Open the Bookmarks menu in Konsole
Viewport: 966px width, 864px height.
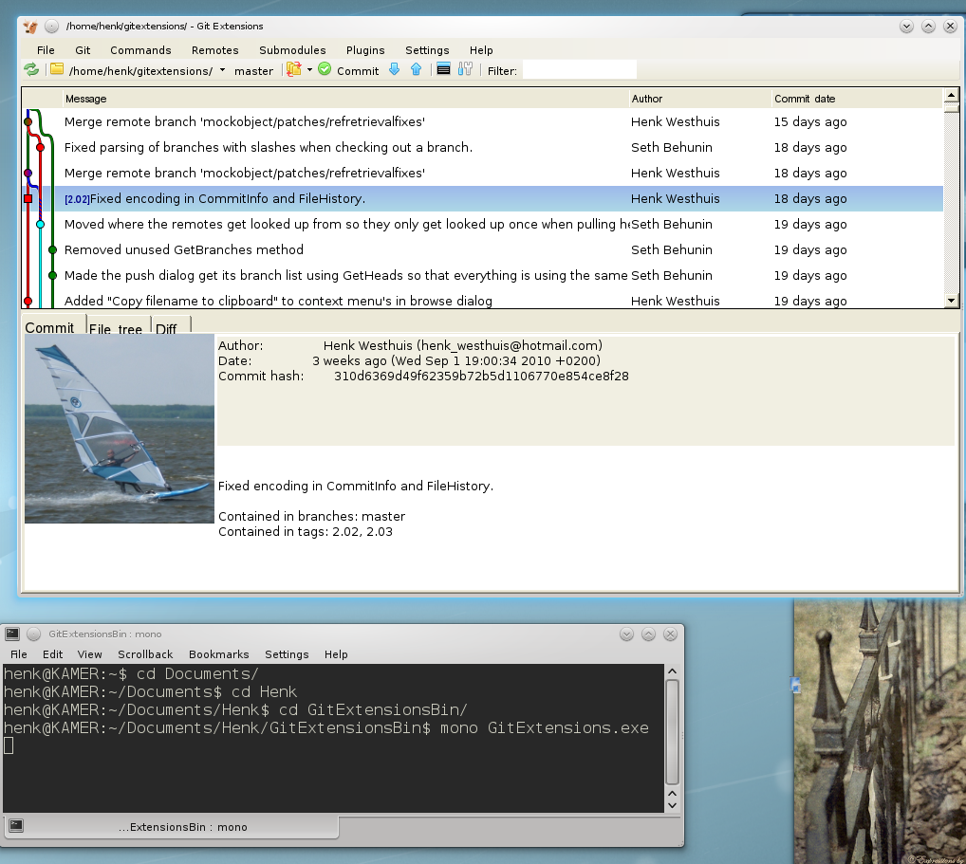[218, 654]
